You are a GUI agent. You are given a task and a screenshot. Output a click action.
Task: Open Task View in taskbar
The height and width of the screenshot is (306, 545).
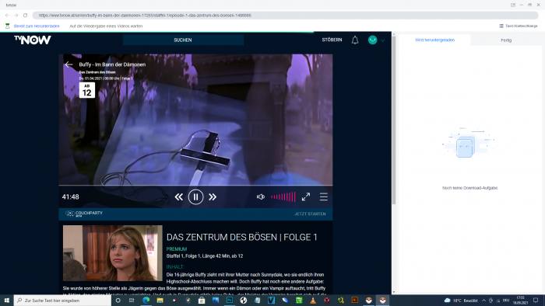click(132, 300)
